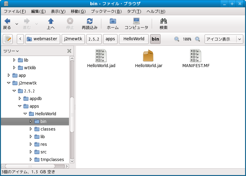This screenshot has height=176, width=246.
Task: Jump to webmaster in path bar
Action: point(43,39)
